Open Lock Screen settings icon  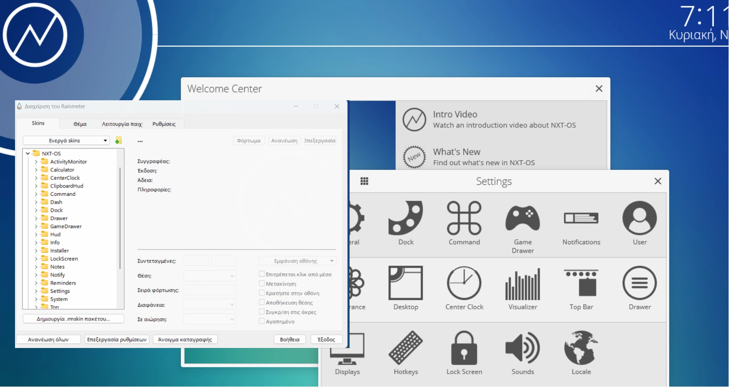tap(464, 348)
